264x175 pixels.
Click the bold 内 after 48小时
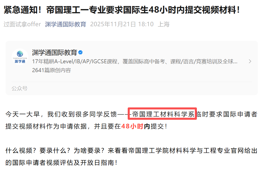pyautogui.click(x=147, y=126)
